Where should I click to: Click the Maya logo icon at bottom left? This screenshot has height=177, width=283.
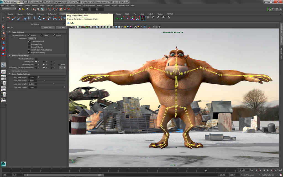[3, 164]
